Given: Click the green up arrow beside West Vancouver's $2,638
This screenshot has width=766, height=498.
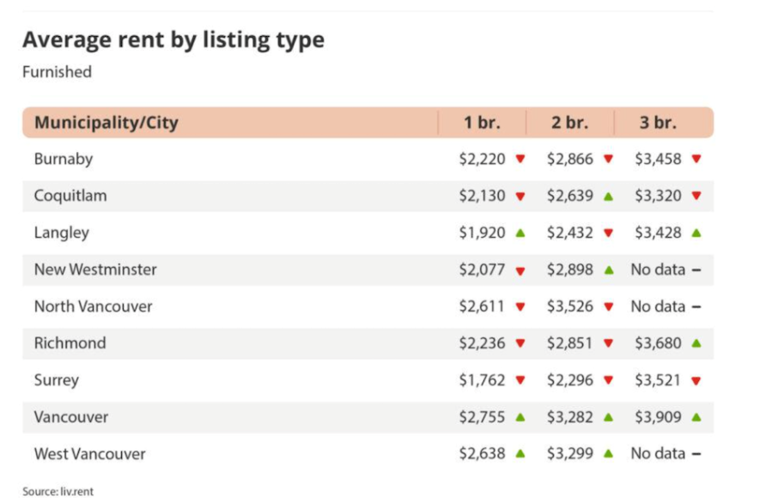Looking at the screenshot, I should tap(520, 454).
